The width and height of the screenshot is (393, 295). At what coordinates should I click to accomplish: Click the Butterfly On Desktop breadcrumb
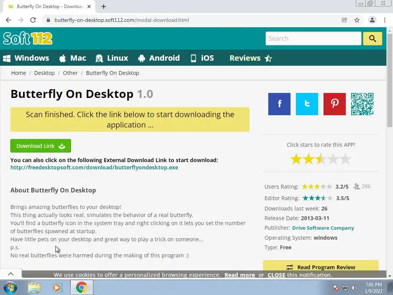(x=112, y=73)
